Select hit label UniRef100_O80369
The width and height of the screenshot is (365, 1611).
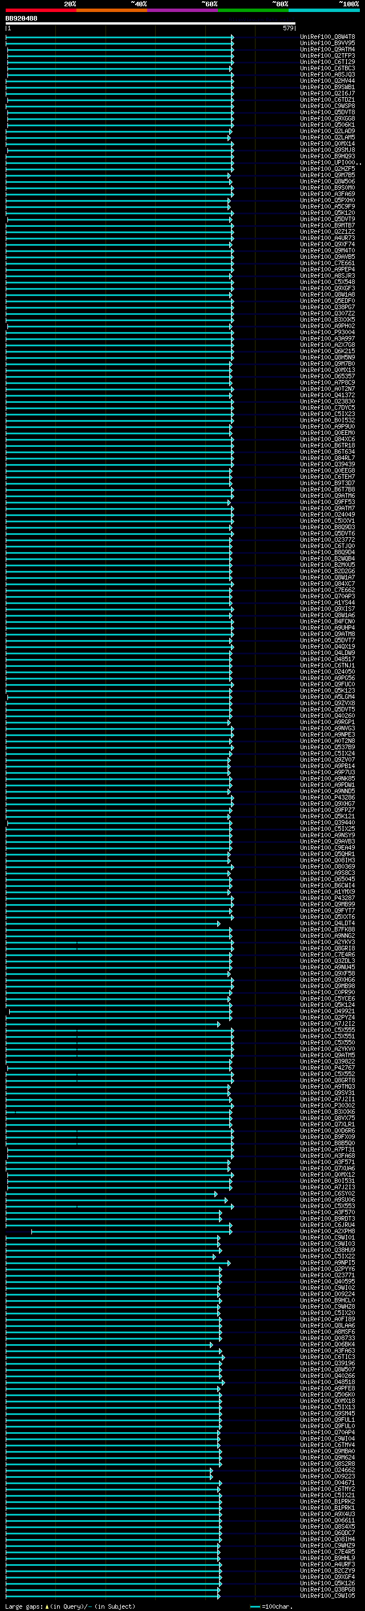(327, 867)
